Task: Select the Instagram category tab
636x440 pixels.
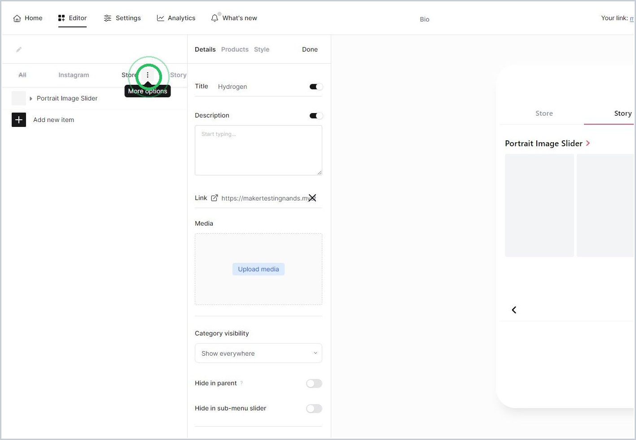Action: tap(74, 75)
